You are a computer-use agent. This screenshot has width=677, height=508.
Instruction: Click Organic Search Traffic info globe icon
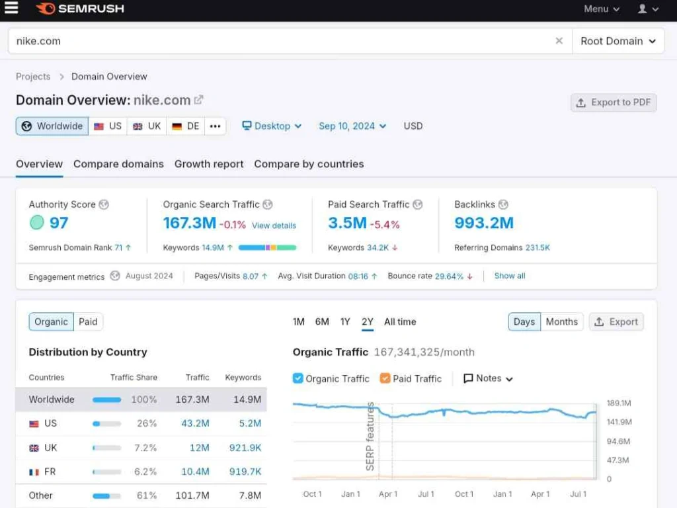coord(268,204)
